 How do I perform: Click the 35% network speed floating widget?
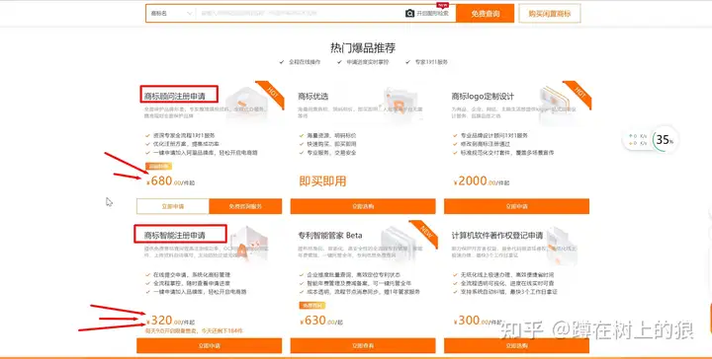[x=651, y=139]
